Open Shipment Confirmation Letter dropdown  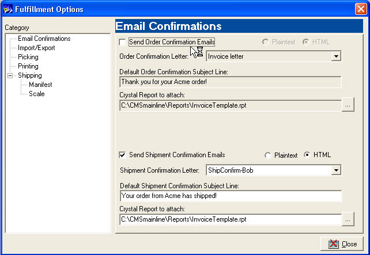click(336, 170)
